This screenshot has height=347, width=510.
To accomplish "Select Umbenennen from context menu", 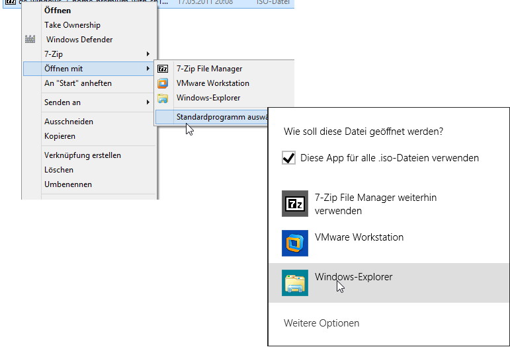I will (68, 184).
